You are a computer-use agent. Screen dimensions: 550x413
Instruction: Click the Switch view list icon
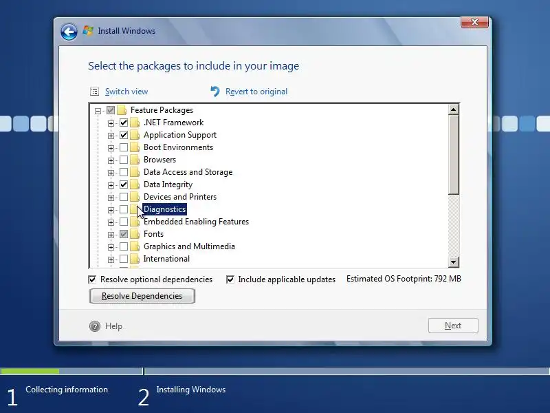(x=95, y=92)
